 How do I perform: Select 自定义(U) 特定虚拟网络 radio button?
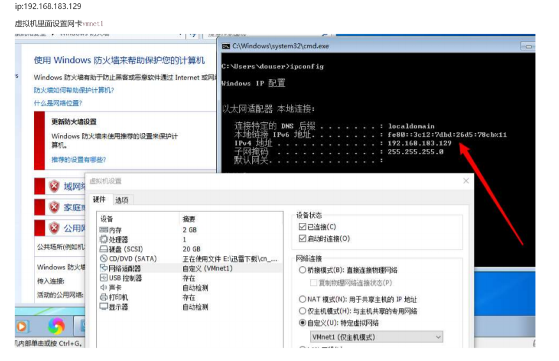[302, 323]
